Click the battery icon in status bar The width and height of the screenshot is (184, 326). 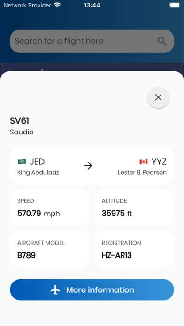tap(175, 5)
